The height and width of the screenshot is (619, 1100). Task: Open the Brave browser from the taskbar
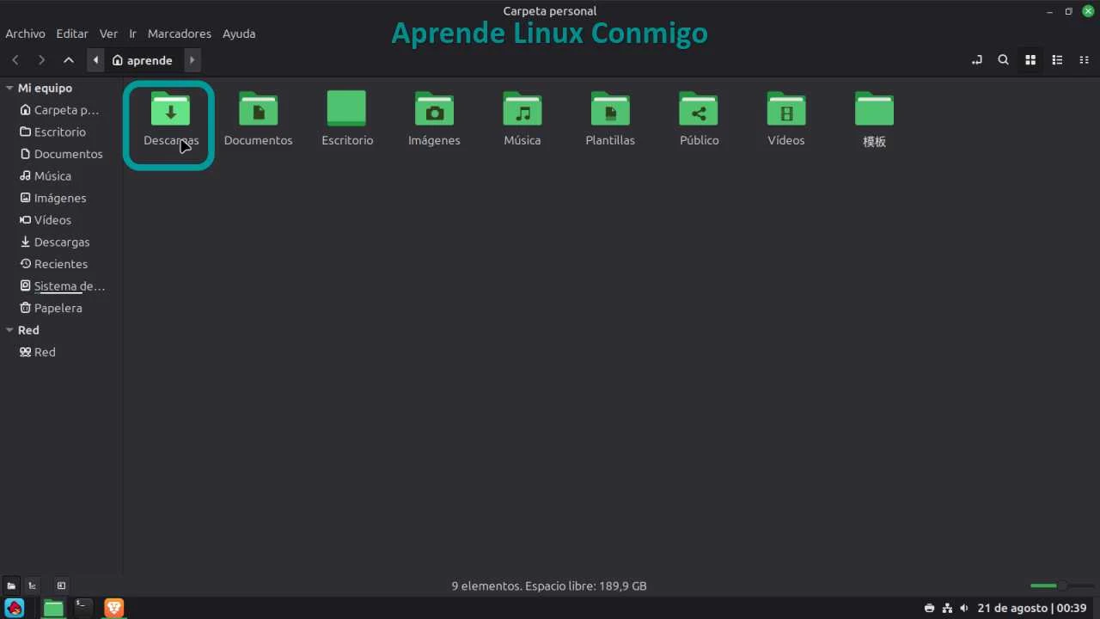(x=114, y=608)
